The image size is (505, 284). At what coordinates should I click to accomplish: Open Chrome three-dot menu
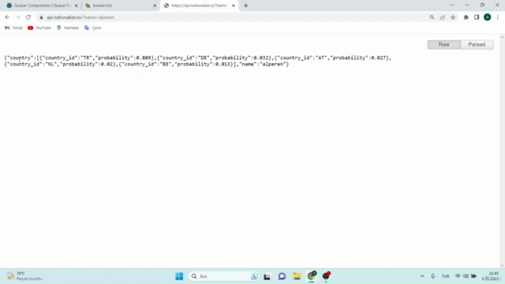tap(498, 17)
